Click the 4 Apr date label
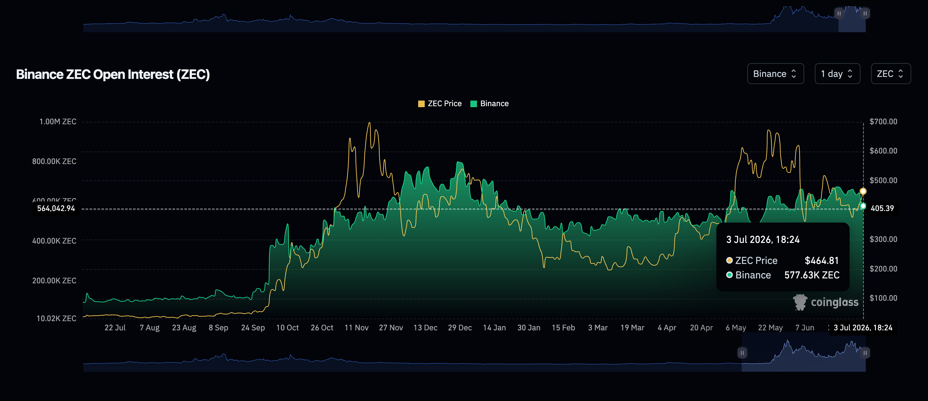 click(x=667, y=328)
